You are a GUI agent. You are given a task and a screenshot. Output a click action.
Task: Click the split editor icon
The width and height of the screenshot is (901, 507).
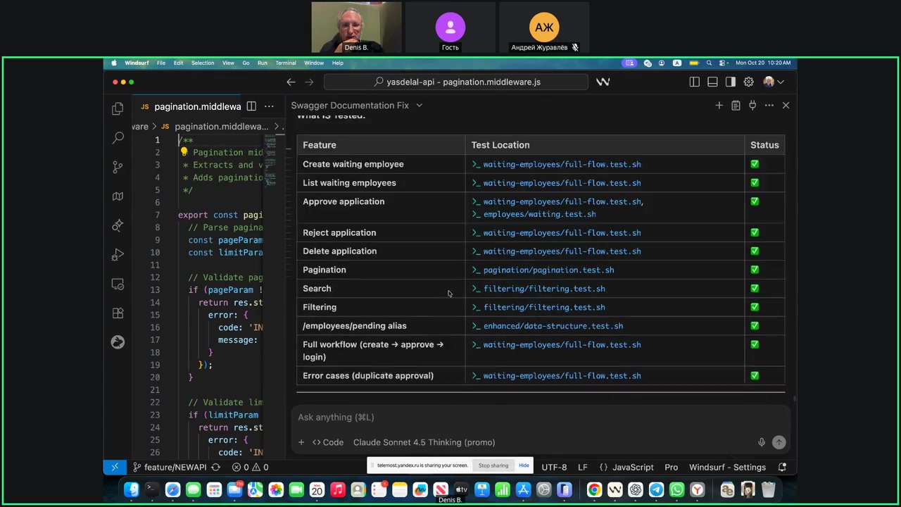(251, 106)
